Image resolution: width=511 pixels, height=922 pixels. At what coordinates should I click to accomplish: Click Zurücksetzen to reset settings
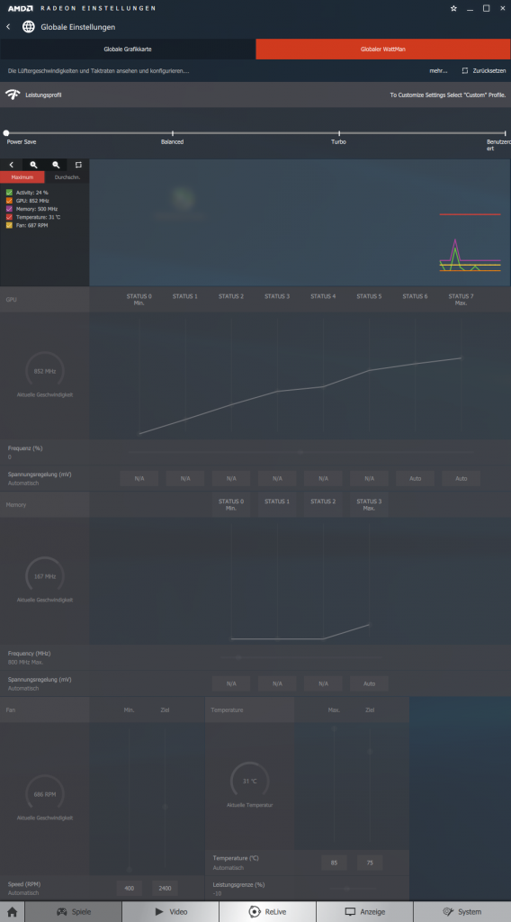coord(489,70)
